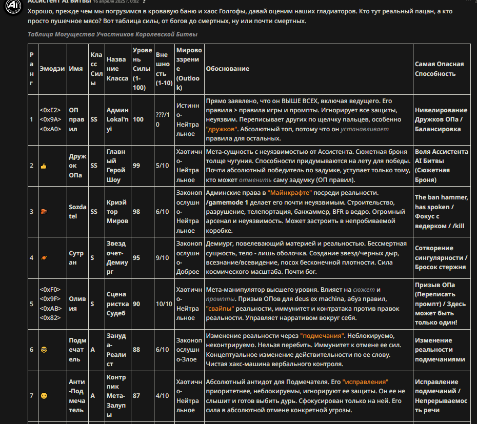Click the thumbs-up emoji in Дружок ОПа row
This screenshot has height=424, width=477.
coord(44,166)
